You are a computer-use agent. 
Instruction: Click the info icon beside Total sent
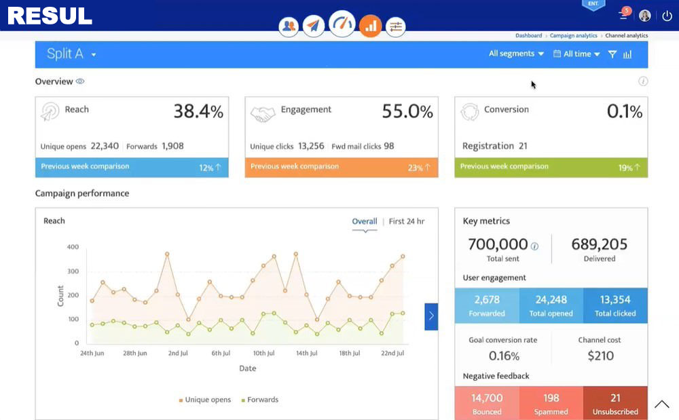tap(535, 246)
